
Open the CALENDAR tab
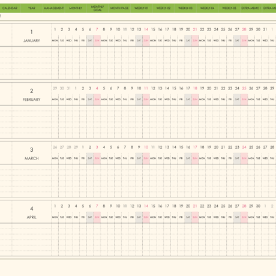coord(10,8)
